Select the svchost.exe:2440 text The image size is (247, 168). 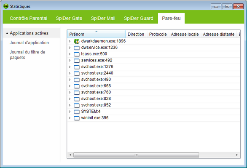pyautogui.click(x=97, y=73)
